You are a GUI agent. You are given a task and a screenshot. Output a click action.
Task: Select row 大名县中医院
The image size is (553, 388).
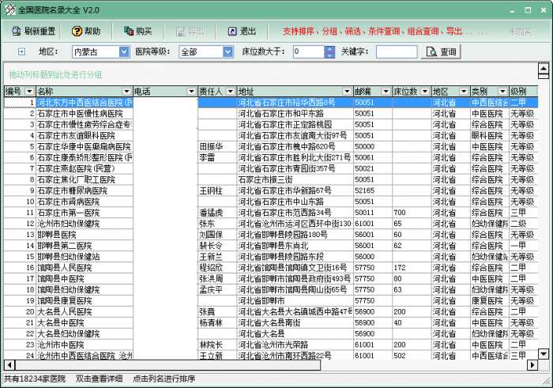click(271, 322)
